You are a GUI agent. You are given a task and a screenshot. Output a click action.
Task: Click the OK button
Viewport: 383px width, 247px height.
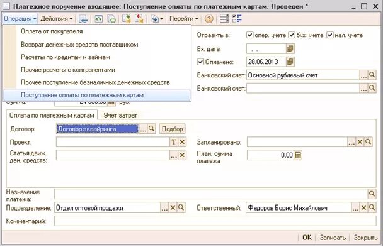click(307, 238)
